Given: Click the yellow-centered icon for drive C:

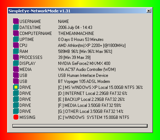Looking at the screenshot, I should click(16, 87).
